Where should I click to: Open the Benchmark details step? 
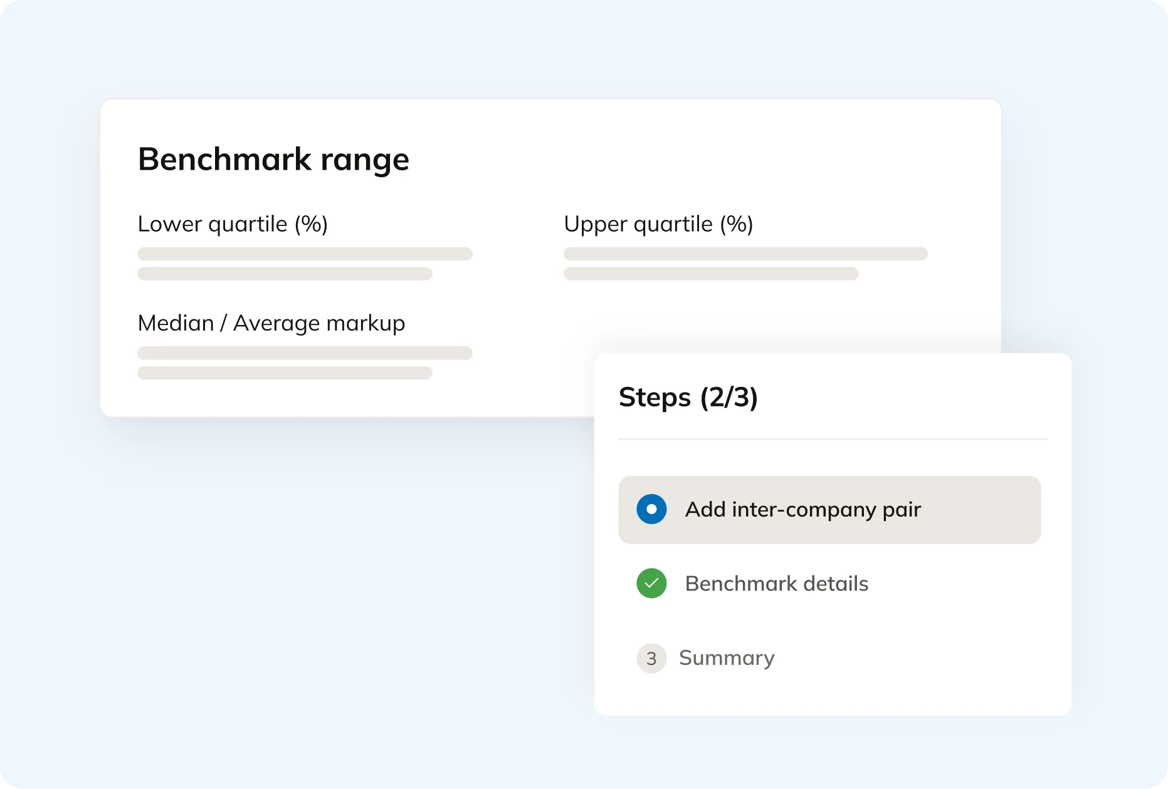tap(776, 584)
